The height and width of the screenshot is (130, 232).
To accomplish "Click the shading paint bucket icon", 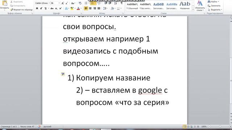I will pyautogui.click(x=112, y=9).
